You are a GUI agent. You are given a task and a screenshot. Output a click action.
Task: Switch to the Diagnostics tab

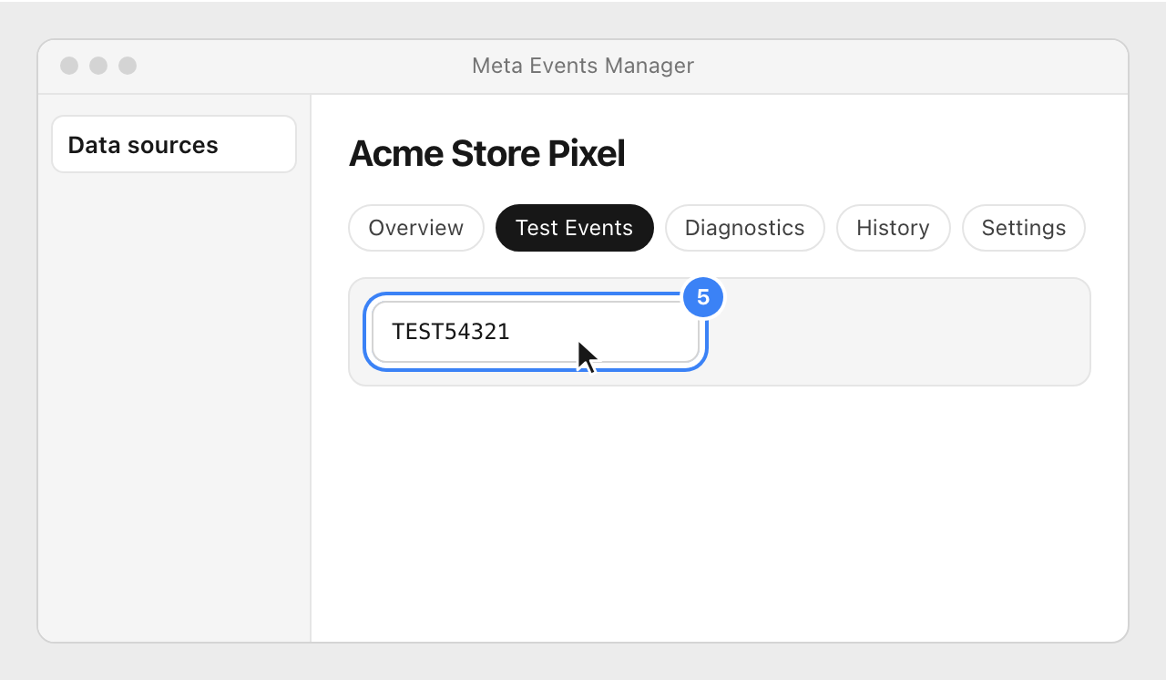(x=745, y=228)
